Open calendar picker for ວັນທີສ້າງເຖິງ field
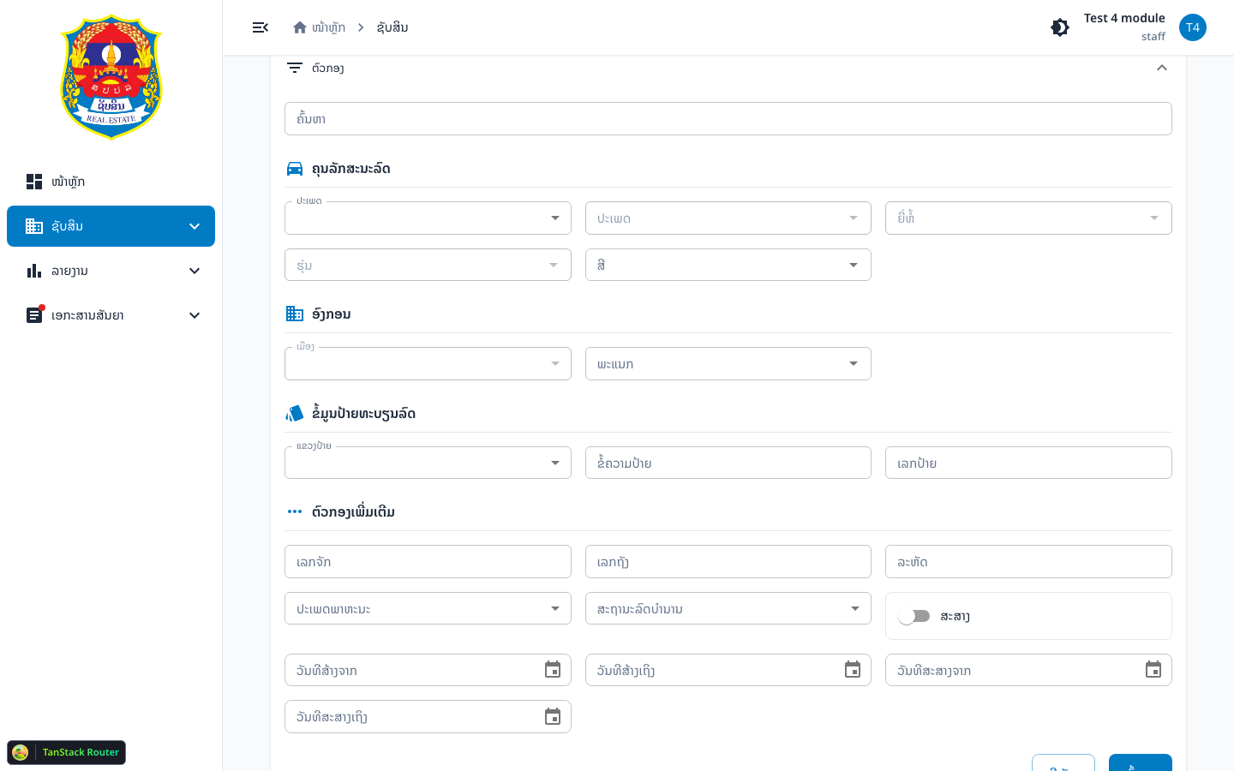Image resolution: width=1234 pixels, height=771 pixels. tap(853, 670)
